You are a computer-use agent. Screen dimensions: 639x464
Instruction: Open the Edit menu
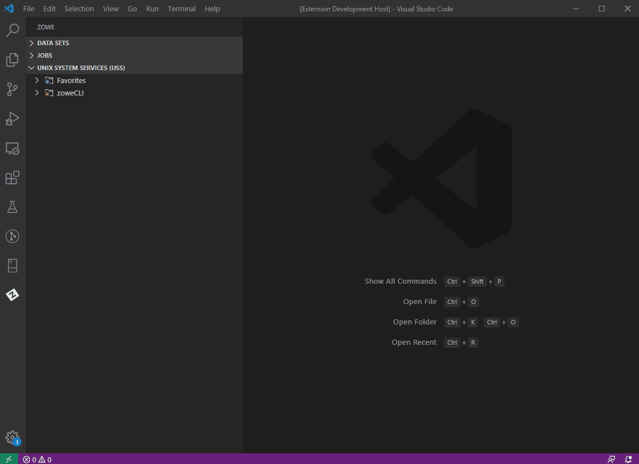(49, 8)
